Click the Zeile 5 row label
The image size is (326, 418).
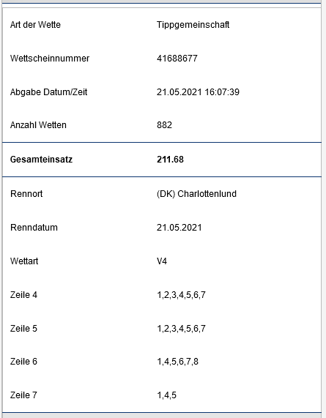[x=23, y=329]
